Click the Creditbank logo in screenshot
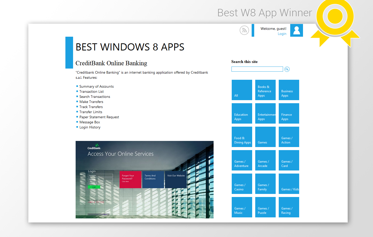 pyautogui.click(x=94, y=147)
